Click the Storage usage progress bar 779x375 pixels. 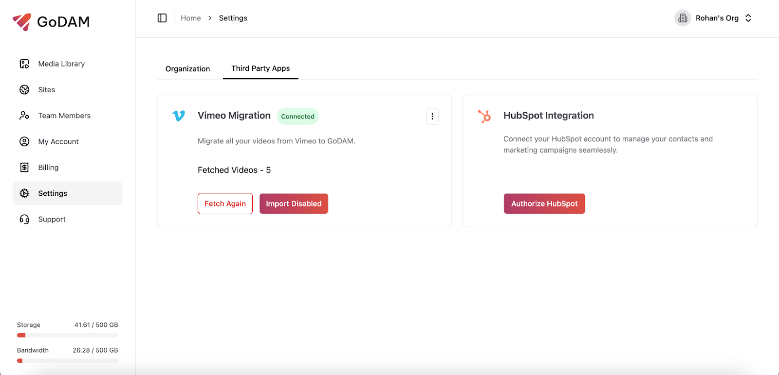[x=67, y=335]
